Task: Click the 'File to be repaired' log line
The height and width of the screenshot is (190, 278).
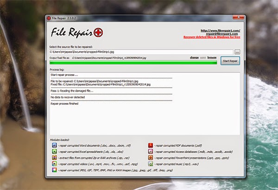Action: [95, 81]
